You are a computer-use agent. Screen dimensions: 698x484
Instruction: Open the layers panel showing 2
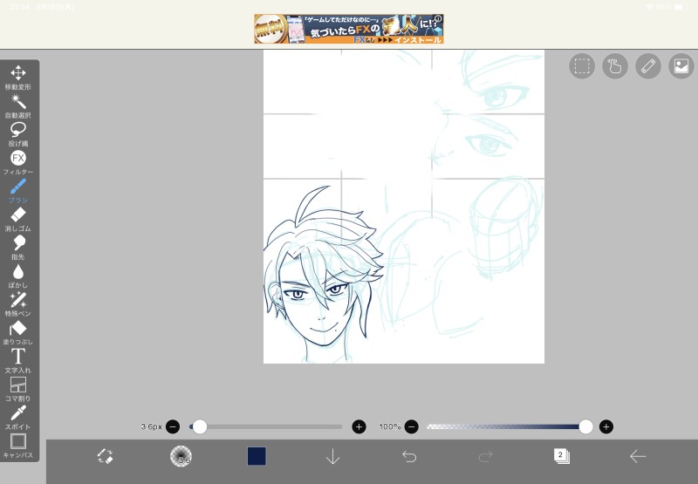click(x=561, y=456)
